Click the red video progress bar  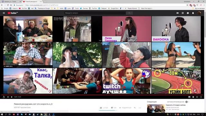(x=102, y=95)
